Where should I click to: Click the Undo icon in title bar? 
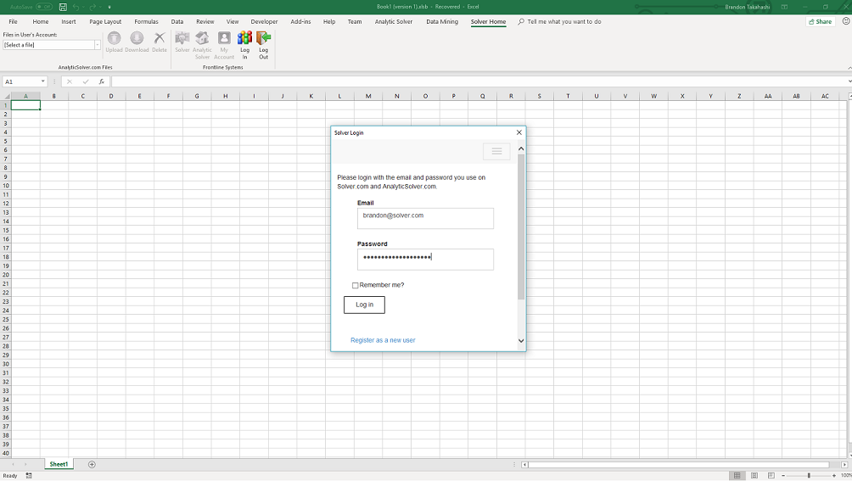(x=76, y=7)
